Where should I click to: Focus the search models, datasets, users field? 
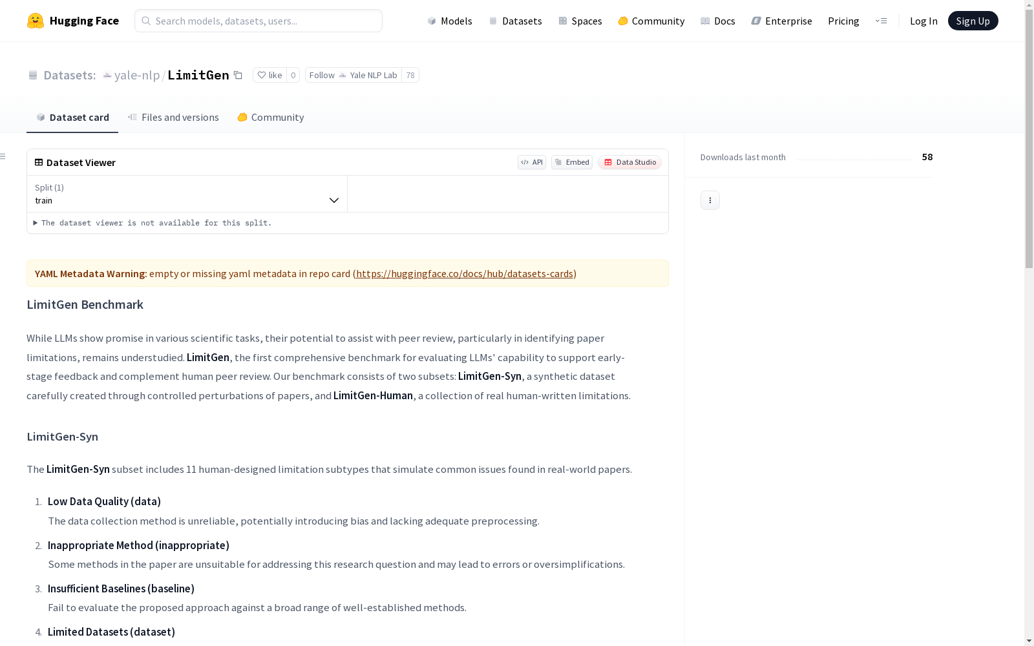258,21
